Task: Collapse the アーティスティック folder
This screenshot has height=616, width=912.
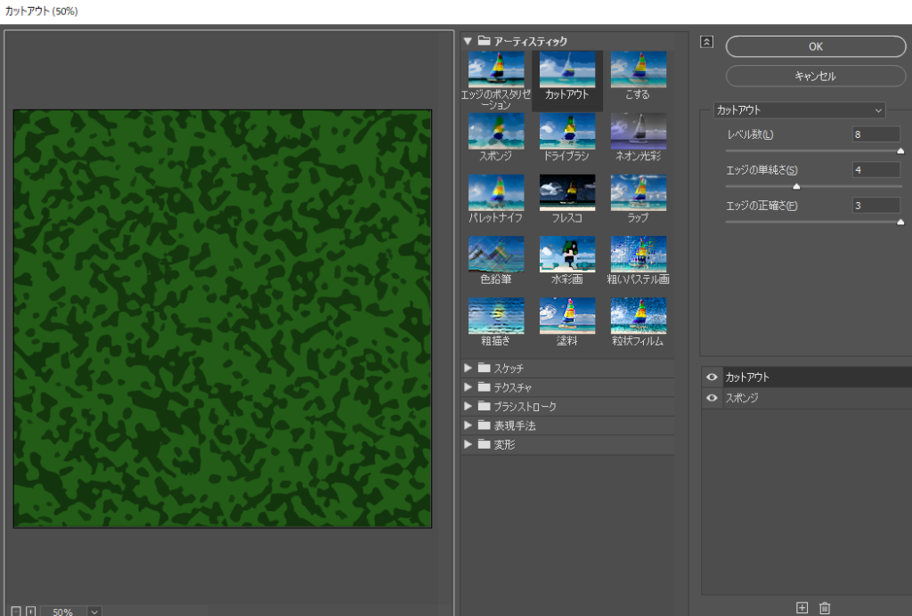Action: 468,41
